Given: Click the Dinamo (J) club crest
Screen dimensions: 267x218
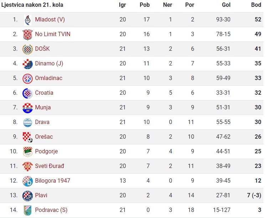Looking at the screenshot, I should [x=27, y=64].
